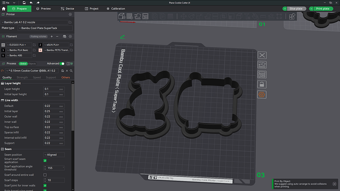Toggle the Advanced mode switch
Image resolution: width=340 pixels, height=191 pixels.
click(62, 64)
